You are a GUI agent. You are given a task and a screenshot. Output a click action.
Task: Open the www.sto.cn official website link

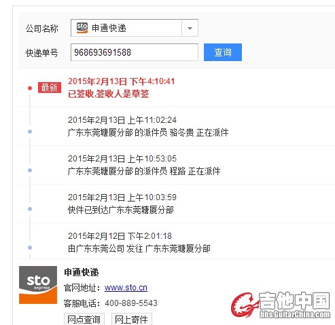(126, 288)
